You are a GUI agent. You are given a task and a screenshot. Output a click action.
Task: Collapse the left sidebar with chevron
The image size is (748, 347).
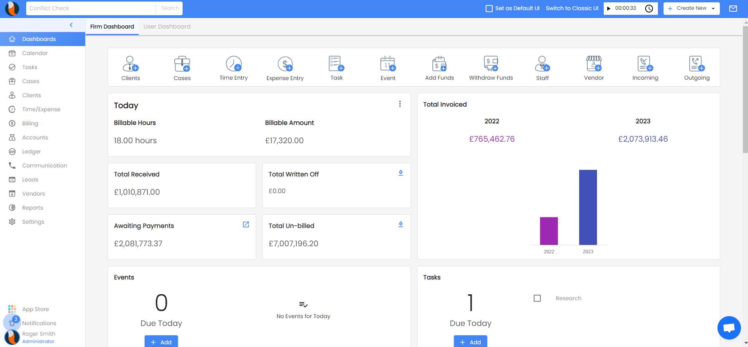(71, 25)
